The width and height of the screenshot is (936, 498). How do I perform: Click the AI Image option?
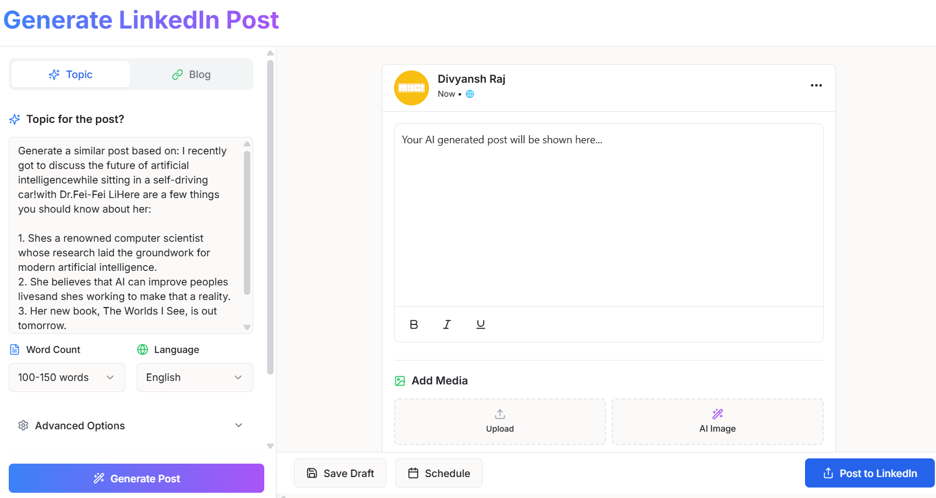pos(718,422)
